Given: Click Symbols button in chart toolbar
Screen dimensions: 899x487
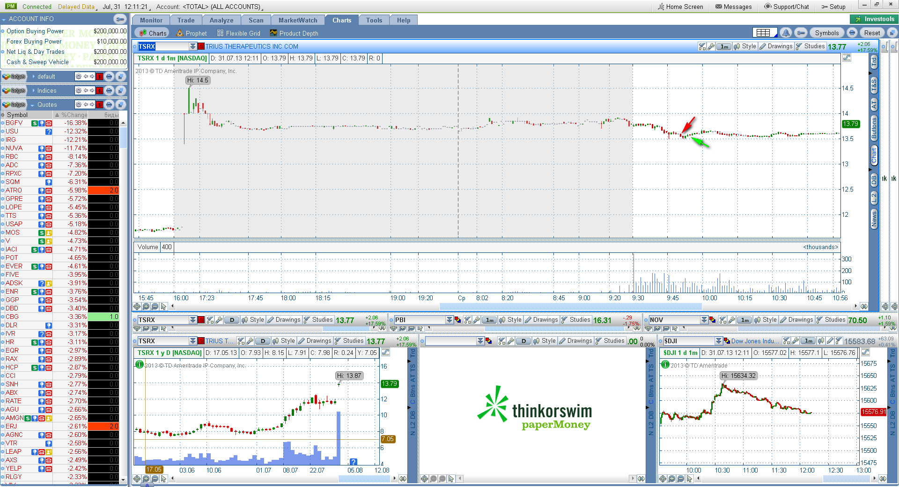Looking at the screenshot, I should coord(826,33).
